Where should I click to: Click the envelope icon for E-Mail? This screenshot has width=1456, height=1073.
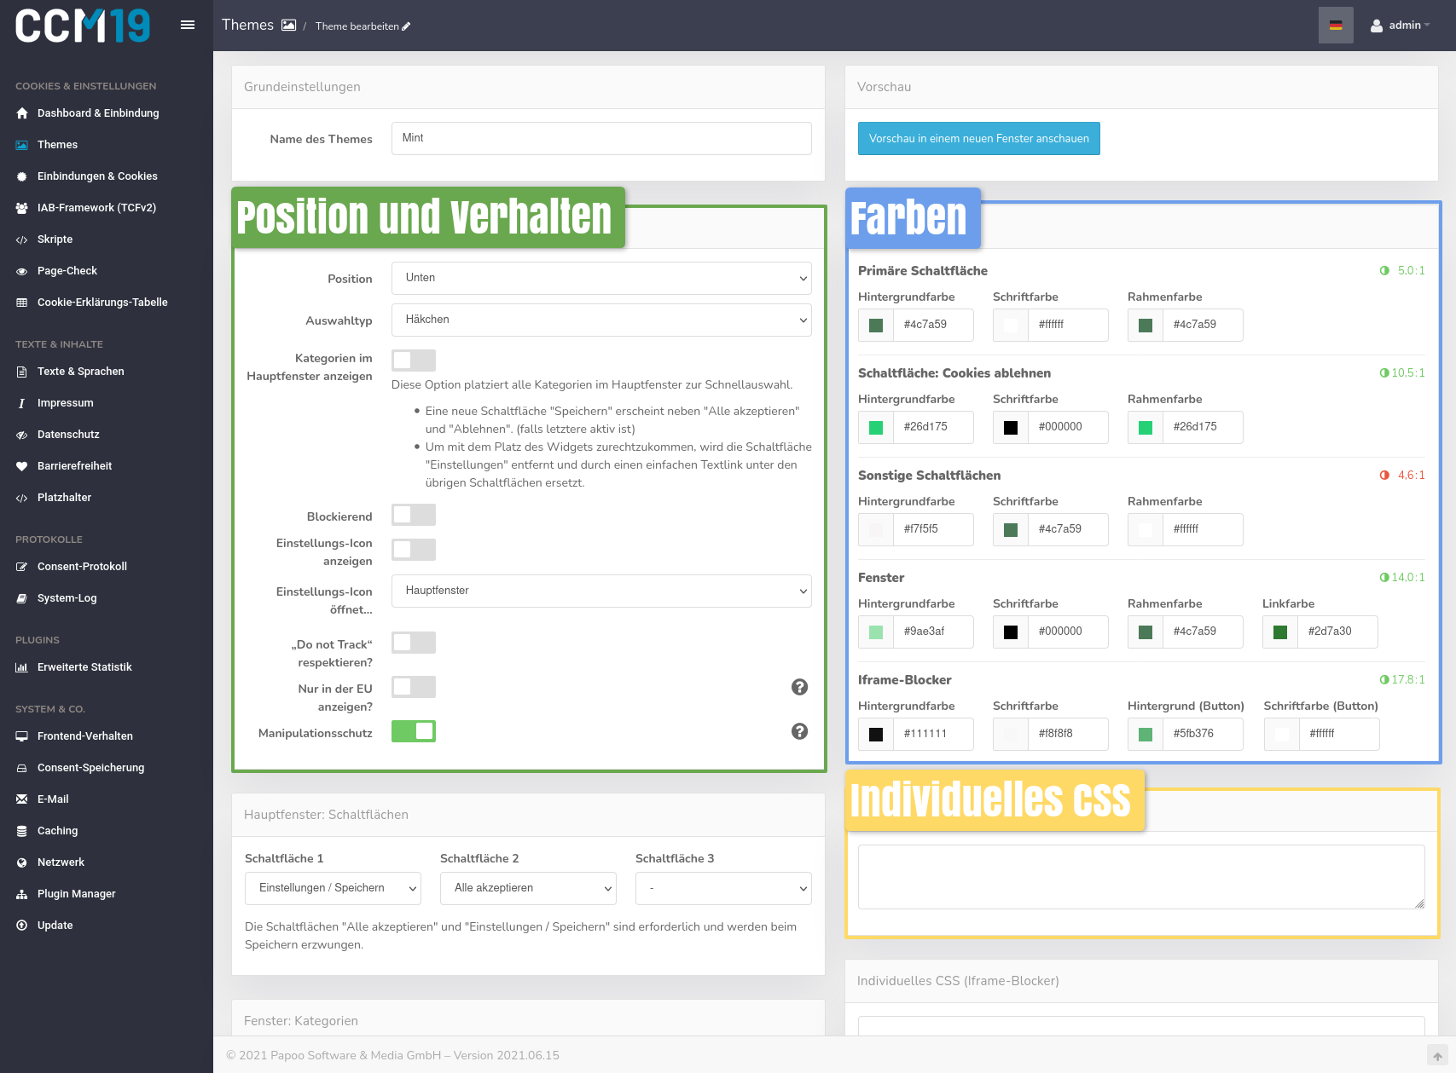coord(22,799)
